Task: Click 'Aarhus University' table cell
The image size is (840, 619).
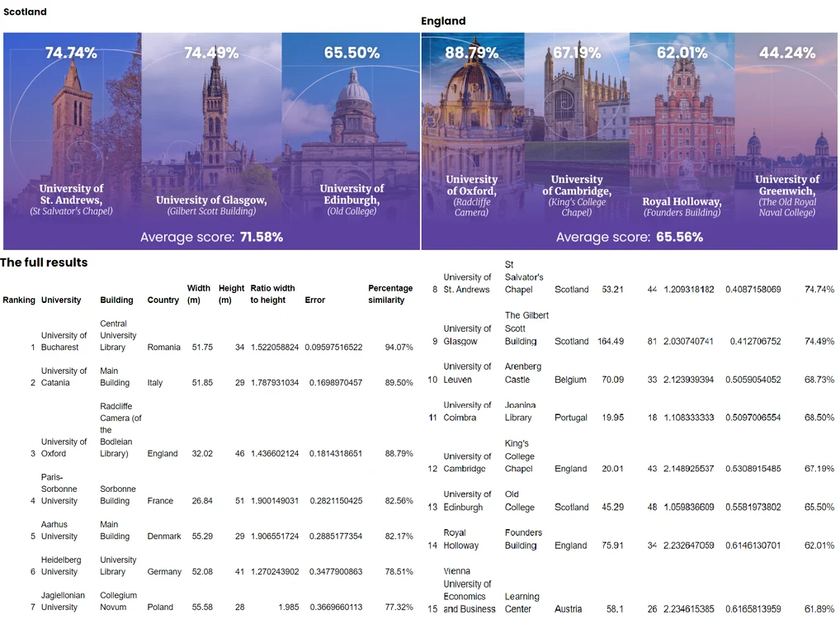Action: pyautogui.click(x=59, y=530)
